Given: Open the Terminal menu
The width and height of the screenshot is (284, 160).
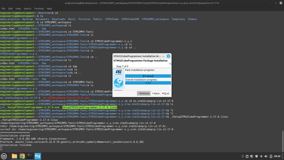Looking at the screenshot, I should (39, 9).
